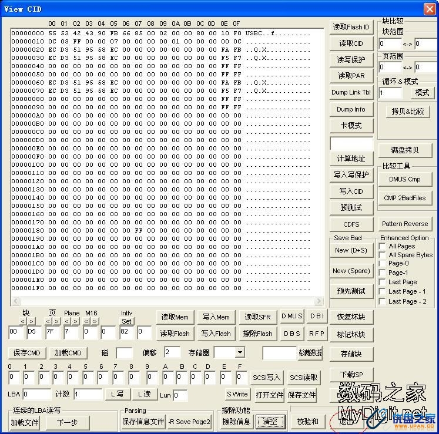Decrease Plane value with left arrow

(66, 321)
